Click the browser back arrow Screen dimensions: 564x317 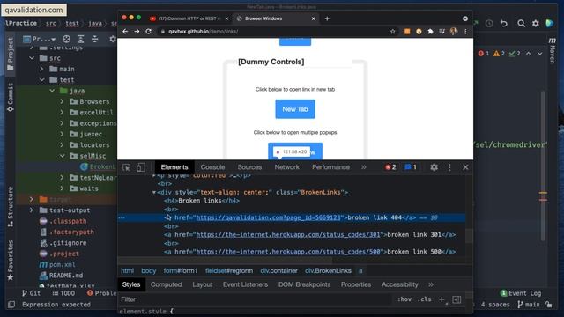(125, 32)
